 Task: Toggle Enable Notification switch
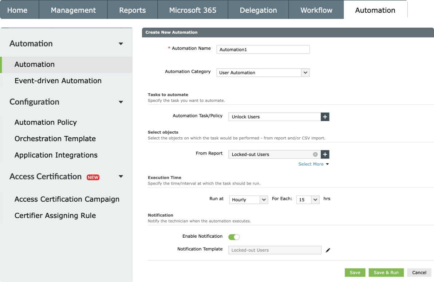[234, 237]
